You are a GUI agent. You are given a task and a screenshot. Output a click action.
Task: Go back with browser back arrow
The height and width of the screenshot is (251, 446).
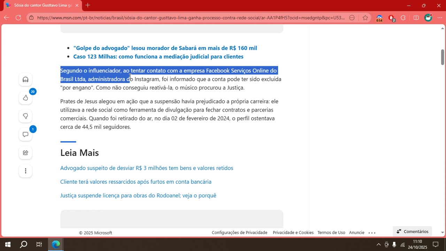(x=7, y=17)
